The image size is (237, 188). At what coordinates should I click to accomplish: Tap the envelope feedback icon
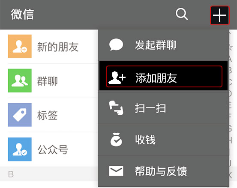(x=116, y=171)
